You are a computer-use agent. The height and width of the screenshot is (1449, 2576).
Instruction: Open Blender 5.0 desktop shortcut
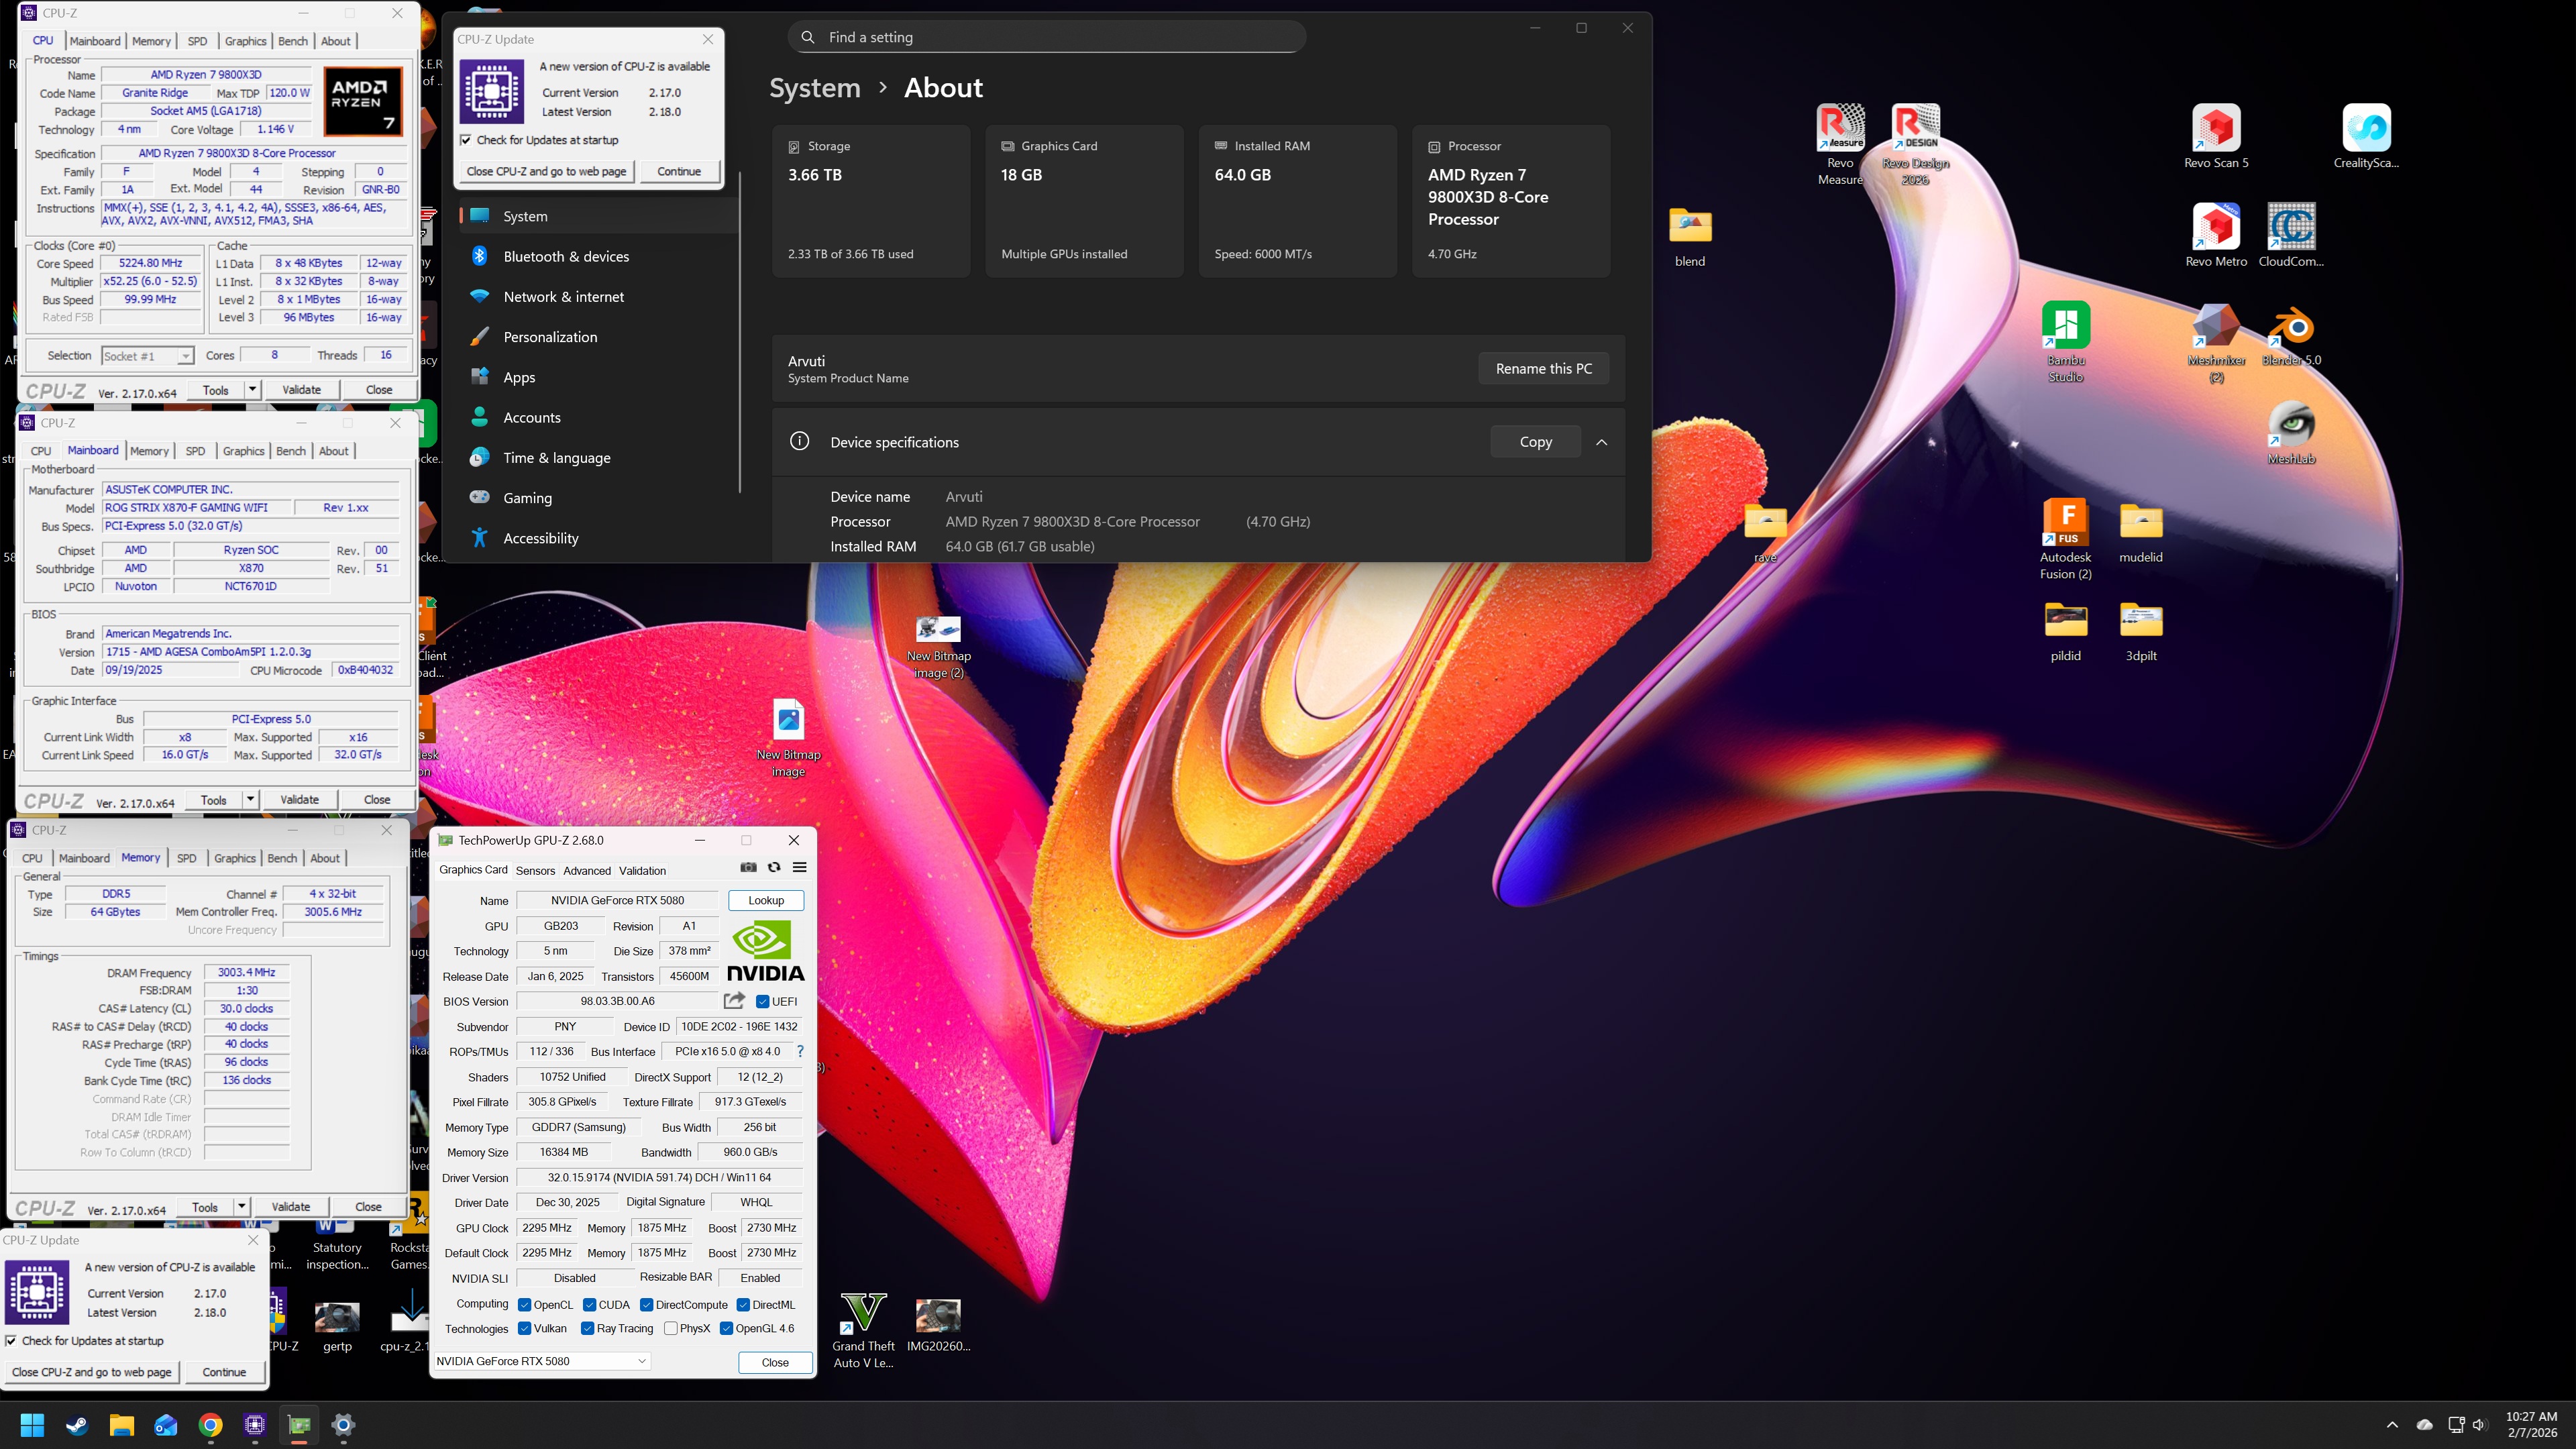2291,327
